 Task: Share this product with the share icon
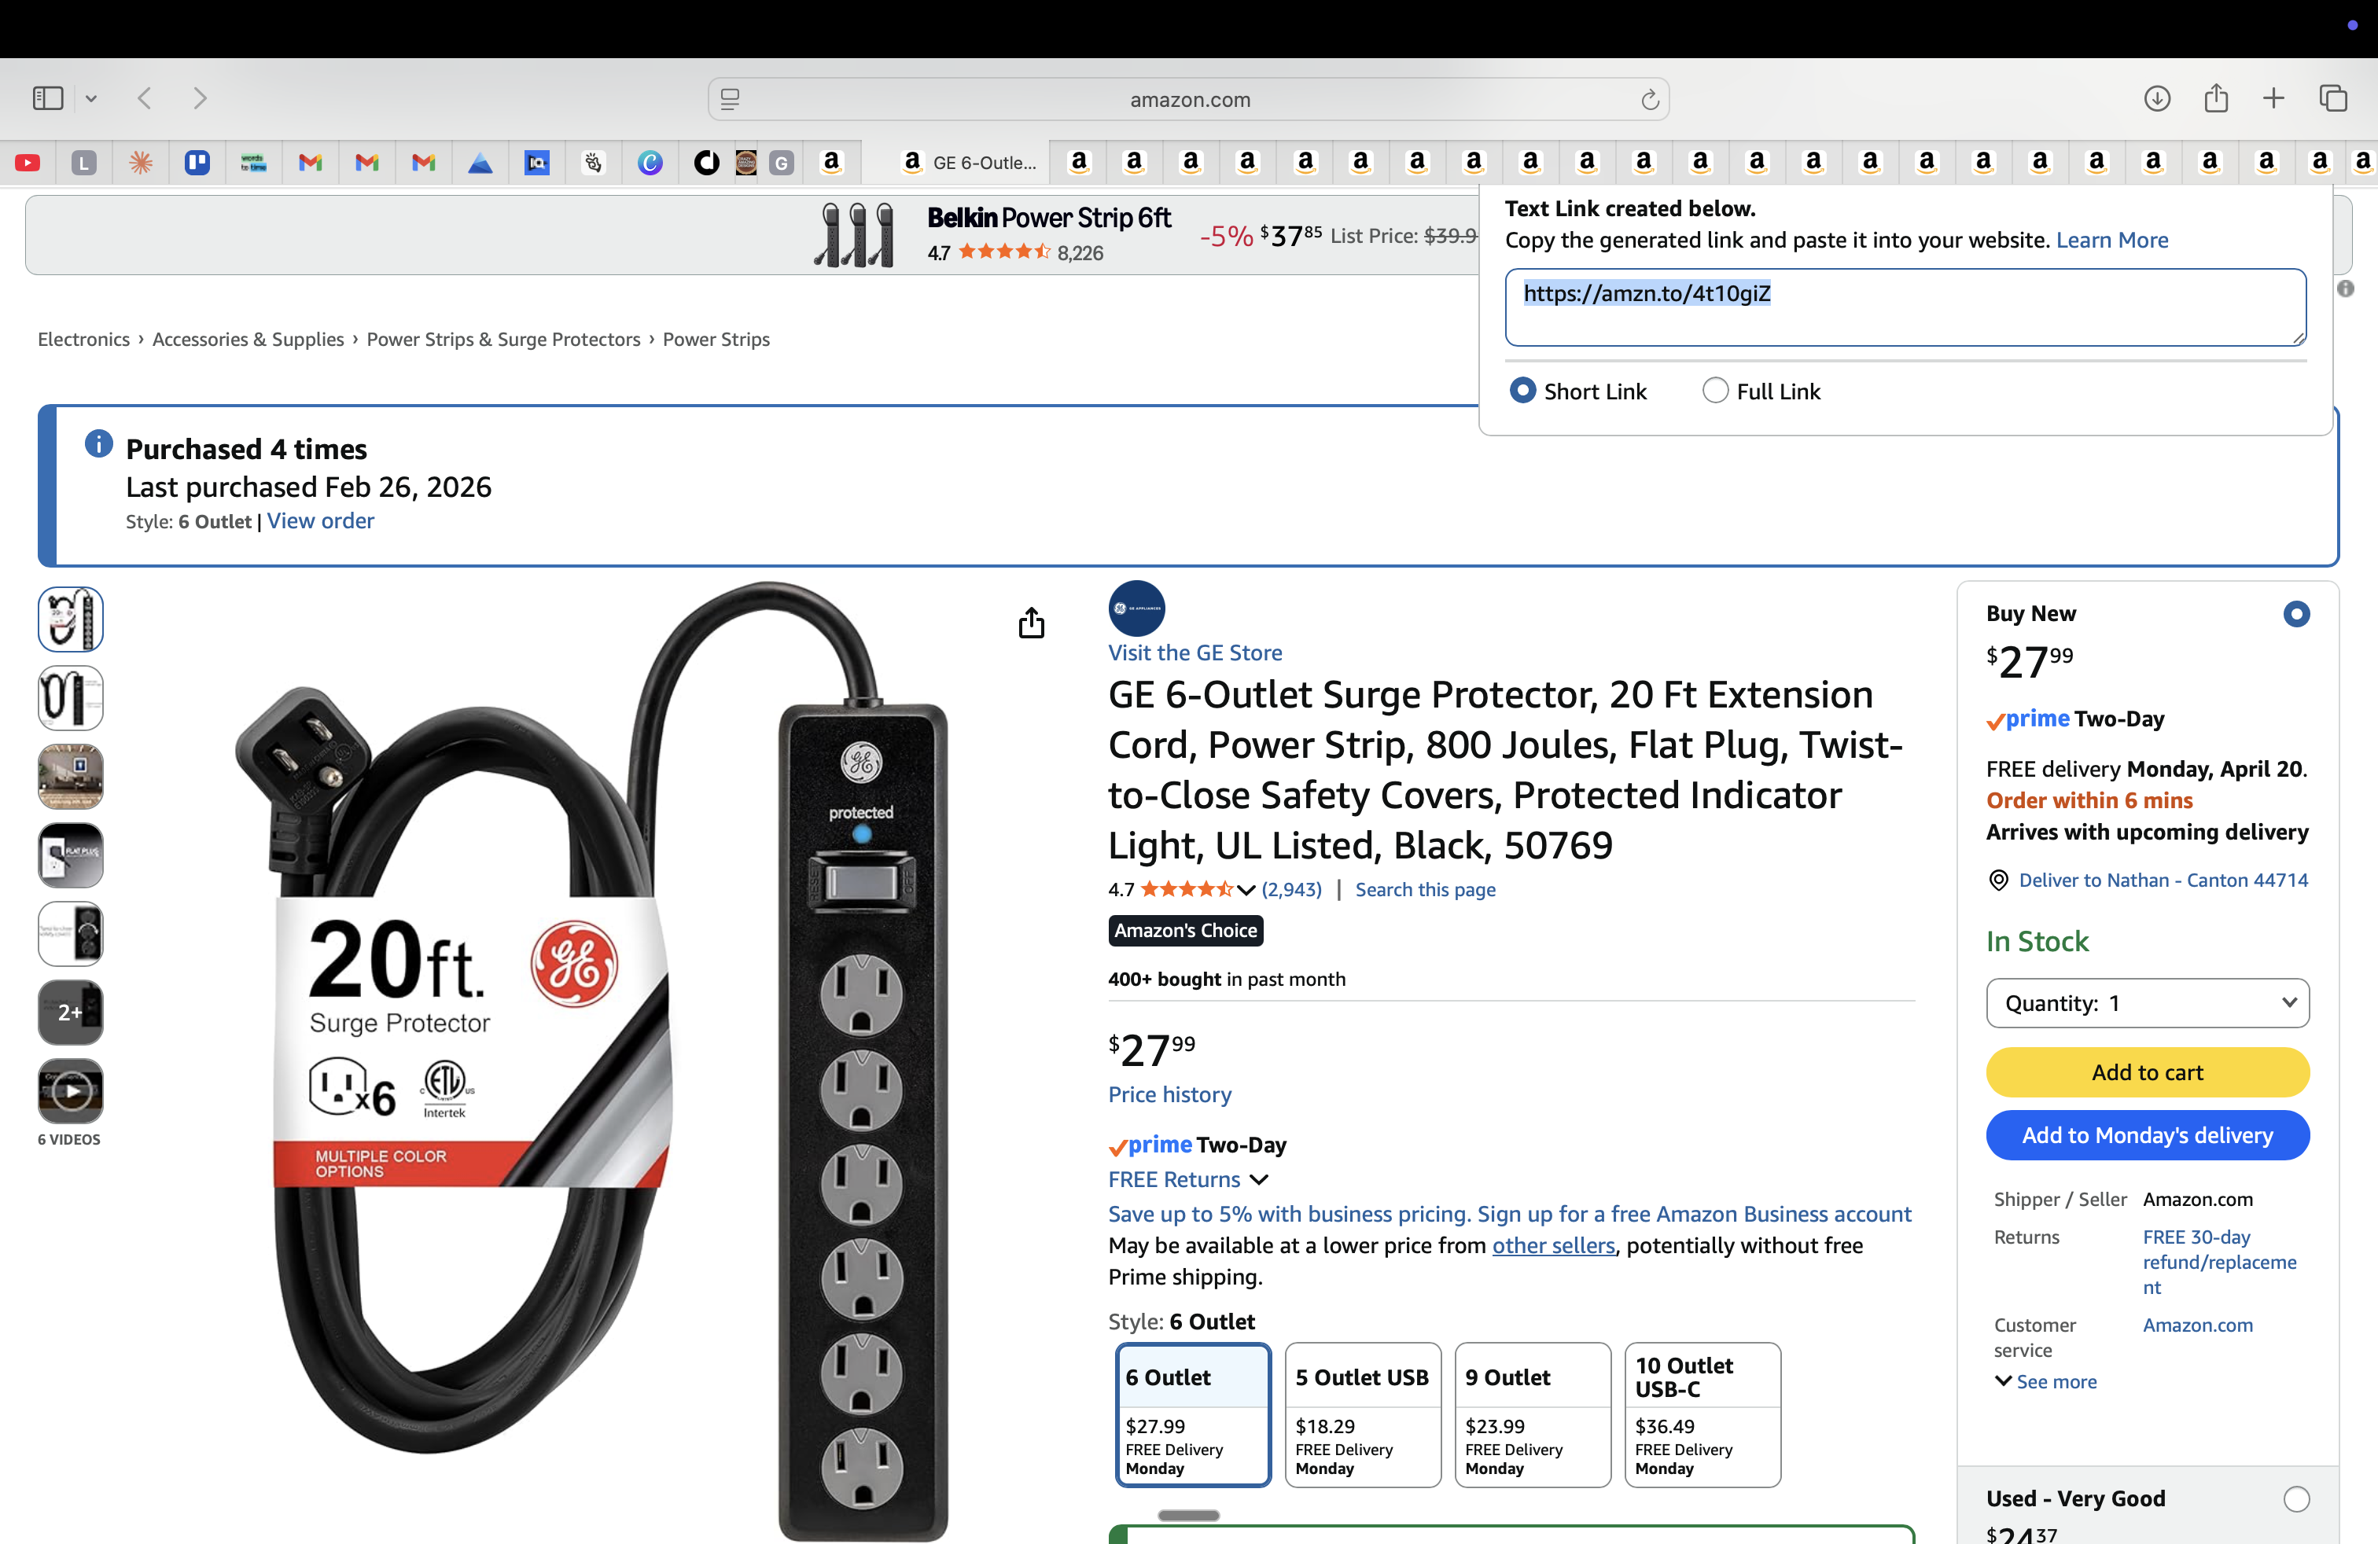click(1031, 623)
